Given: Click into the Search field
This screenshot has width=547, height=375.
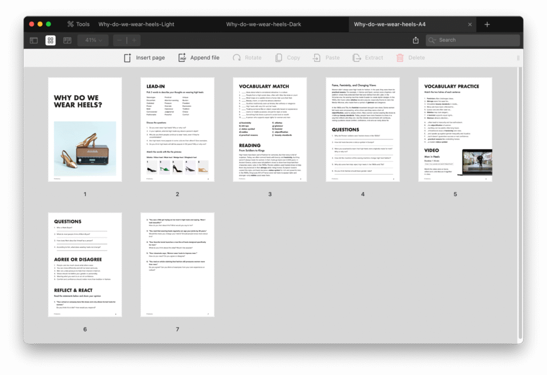Looking at the screenshot, I should (475, 40).
